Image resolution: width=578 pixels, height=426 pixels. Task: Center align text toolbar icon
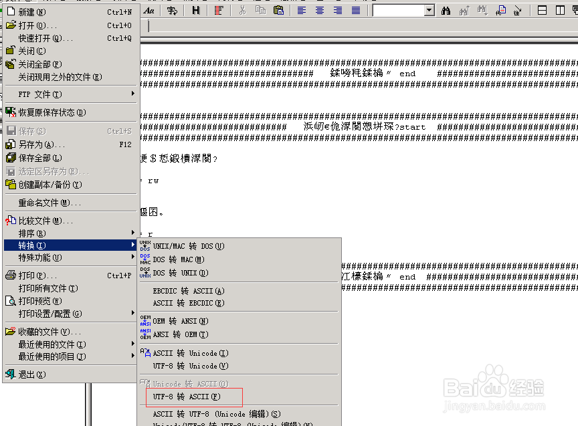click(x=320, y=10)
